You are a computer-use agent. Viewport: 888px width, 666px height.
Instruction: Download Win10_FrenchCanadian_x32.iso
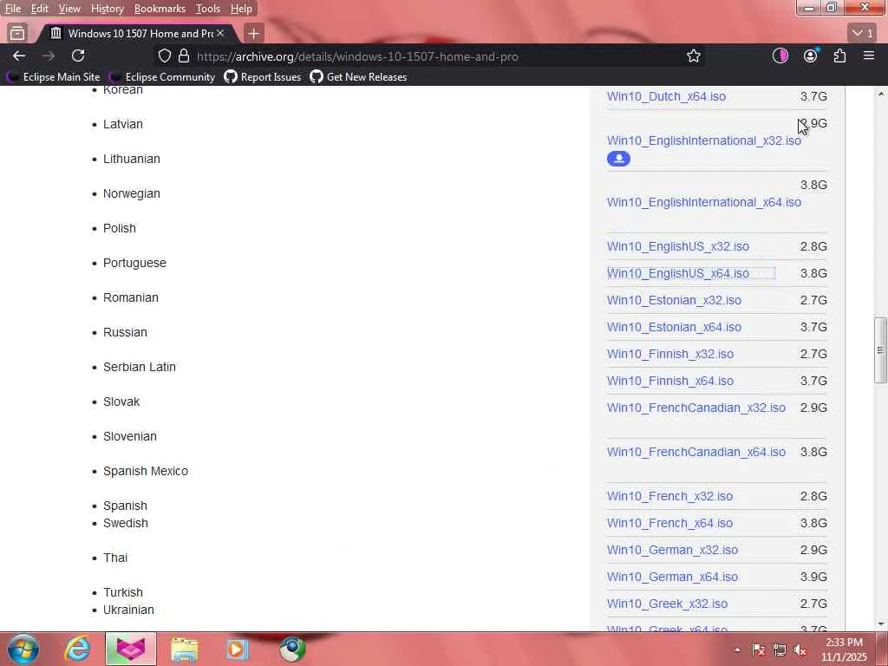696,408
